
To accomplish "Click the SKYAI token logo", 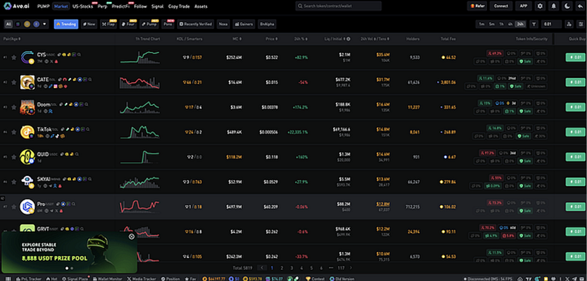I will click(x=27, y=182).
